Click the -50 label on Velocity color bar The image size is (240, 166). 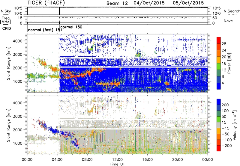pos(226,134)
